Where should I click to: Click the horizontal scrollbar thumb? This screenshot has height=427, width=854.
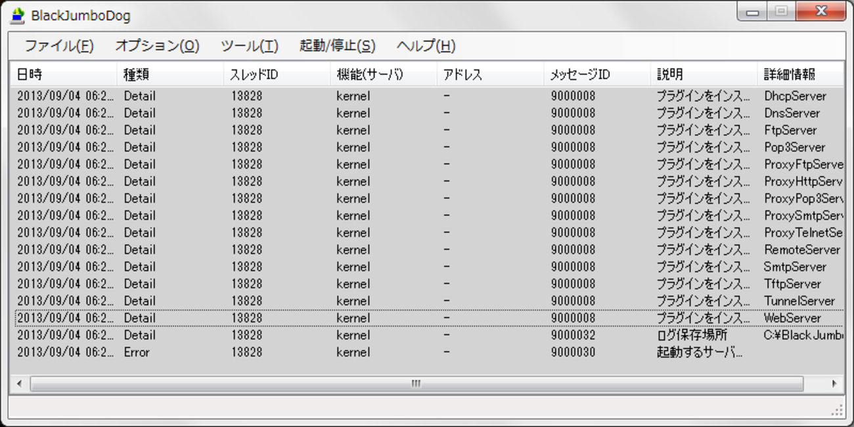point(416,384)
